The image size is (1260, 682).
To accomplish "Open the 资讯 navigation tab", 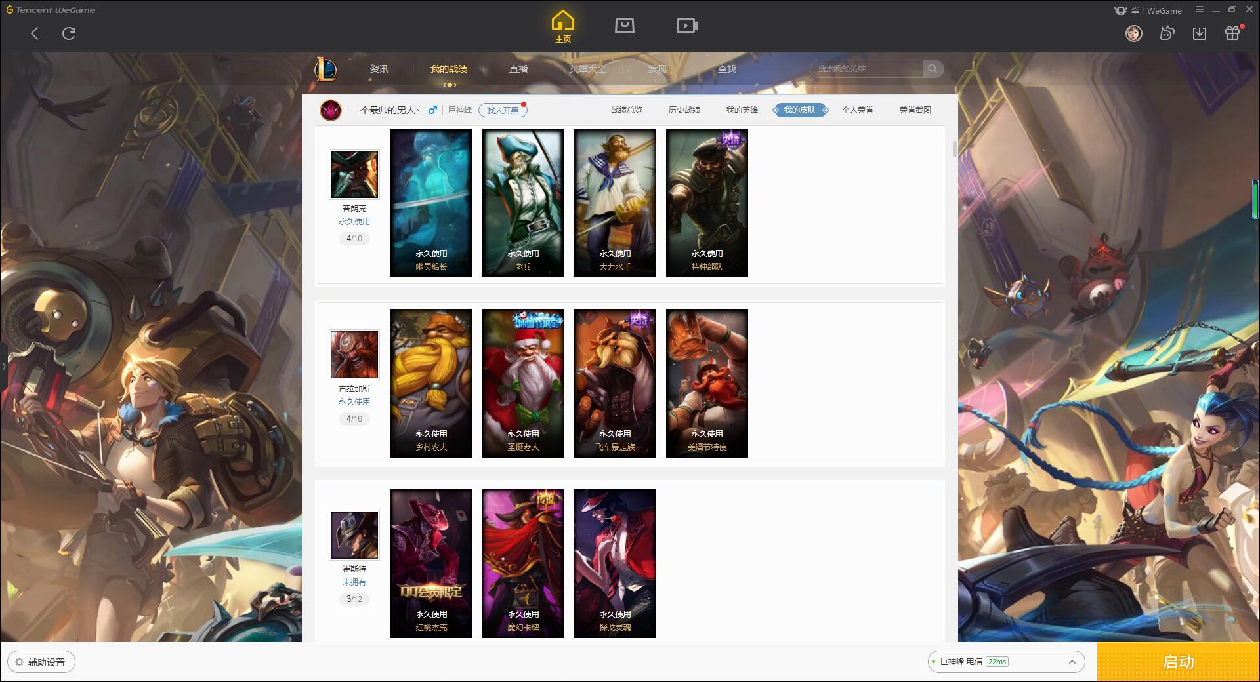I will point(379,69).
